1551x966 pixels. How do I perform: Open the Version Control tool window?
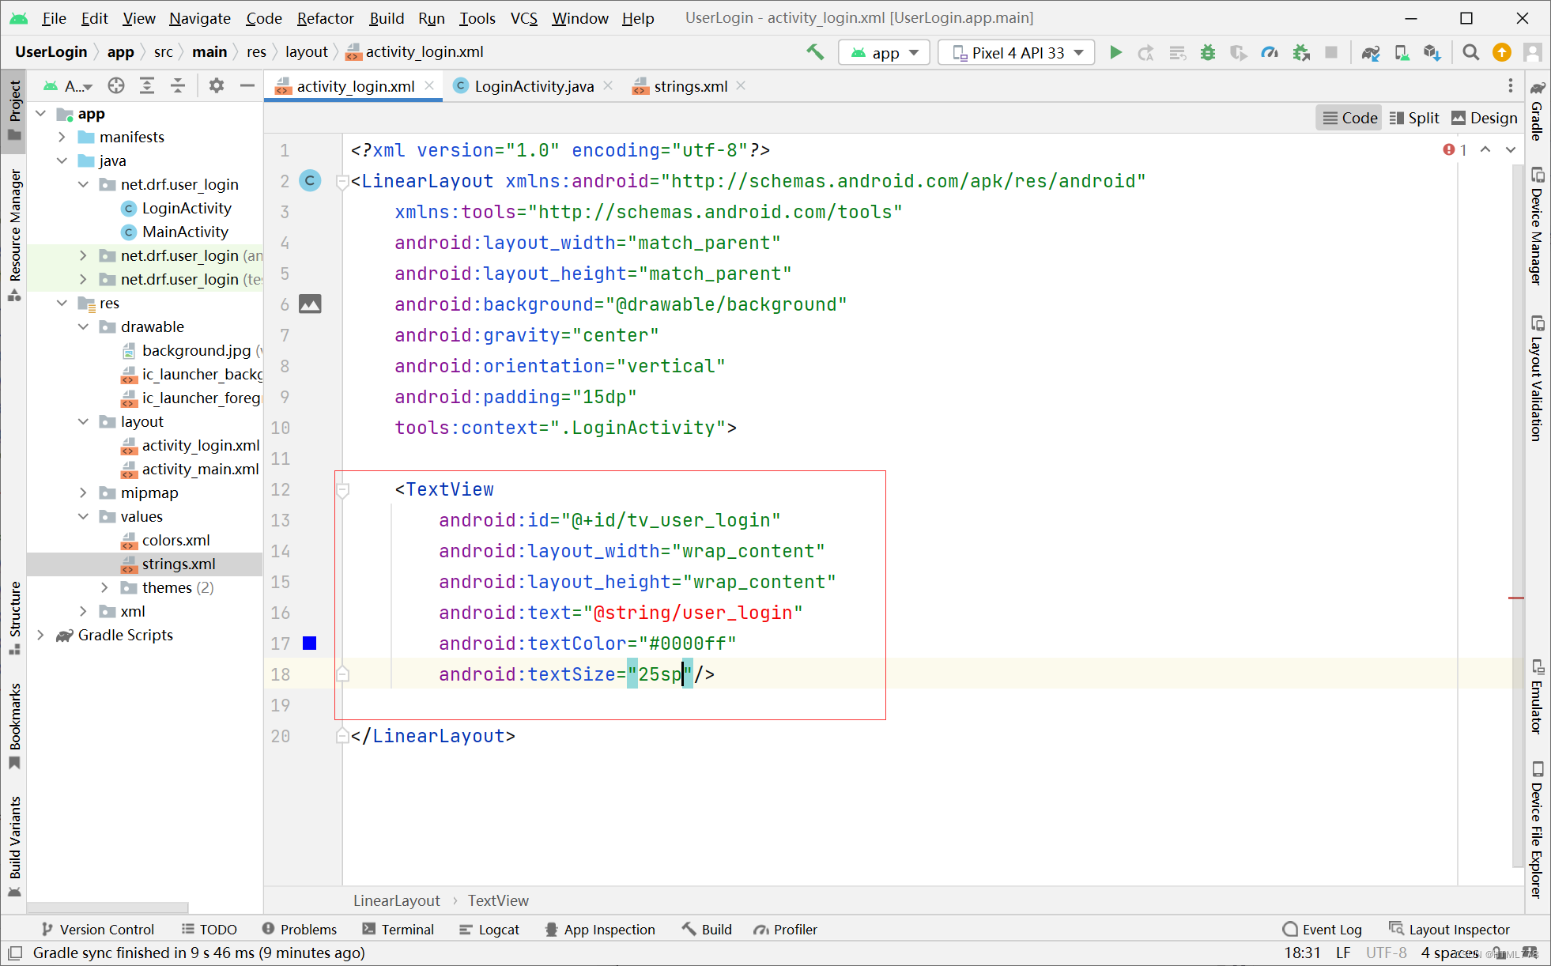(97, 929)
